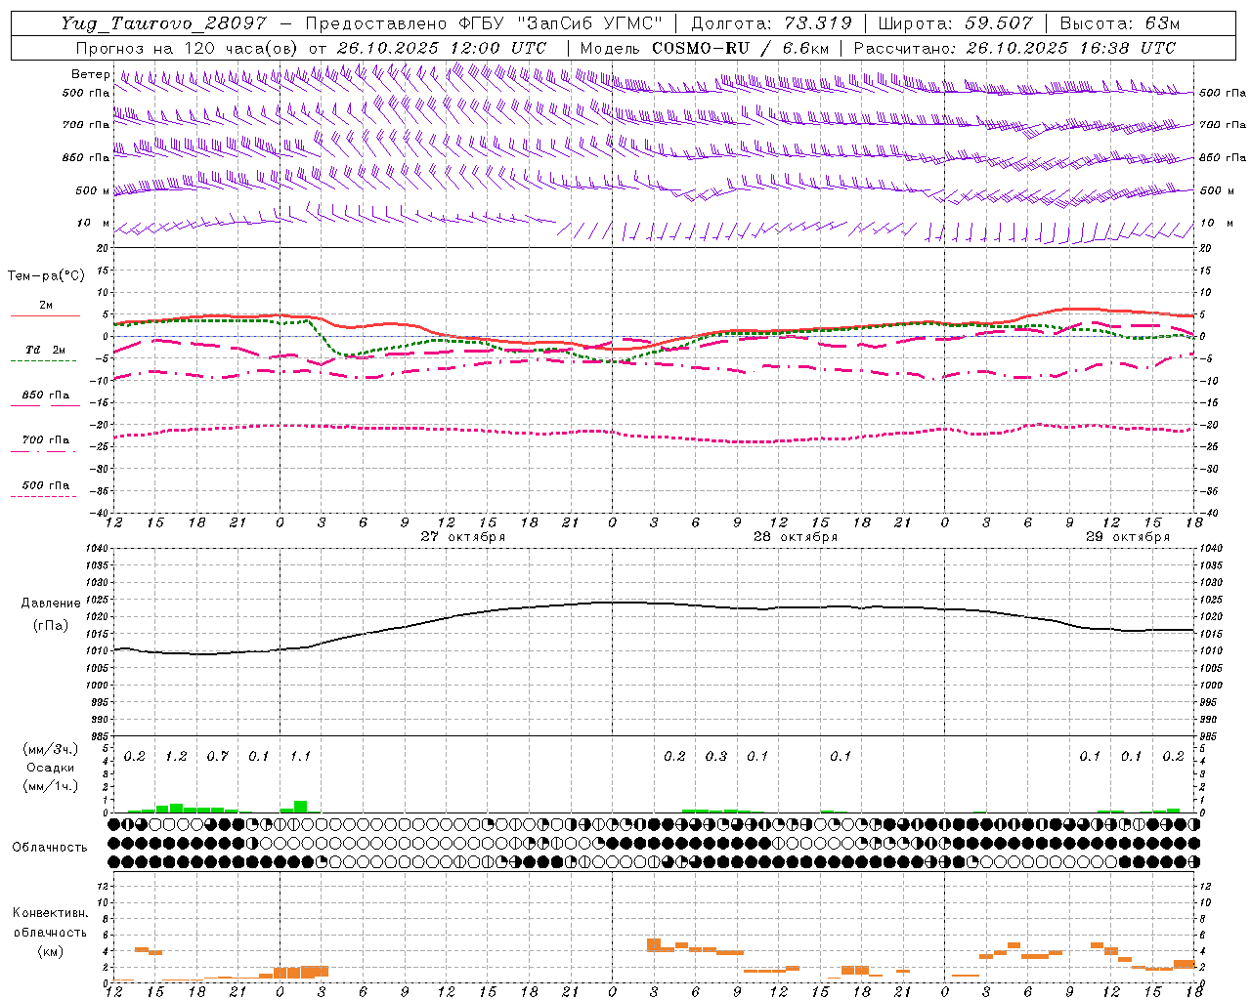Click the Осадки precipitation panel label

click(51, 768)
